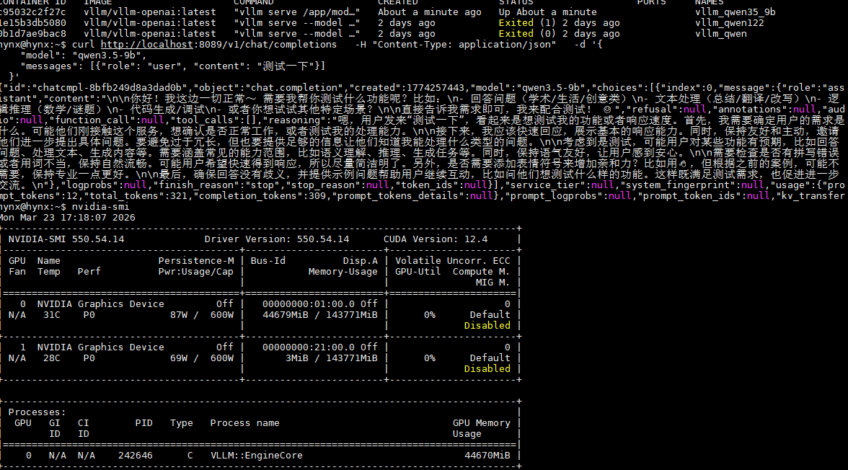Click the process PID 242646

pos(136,456)
